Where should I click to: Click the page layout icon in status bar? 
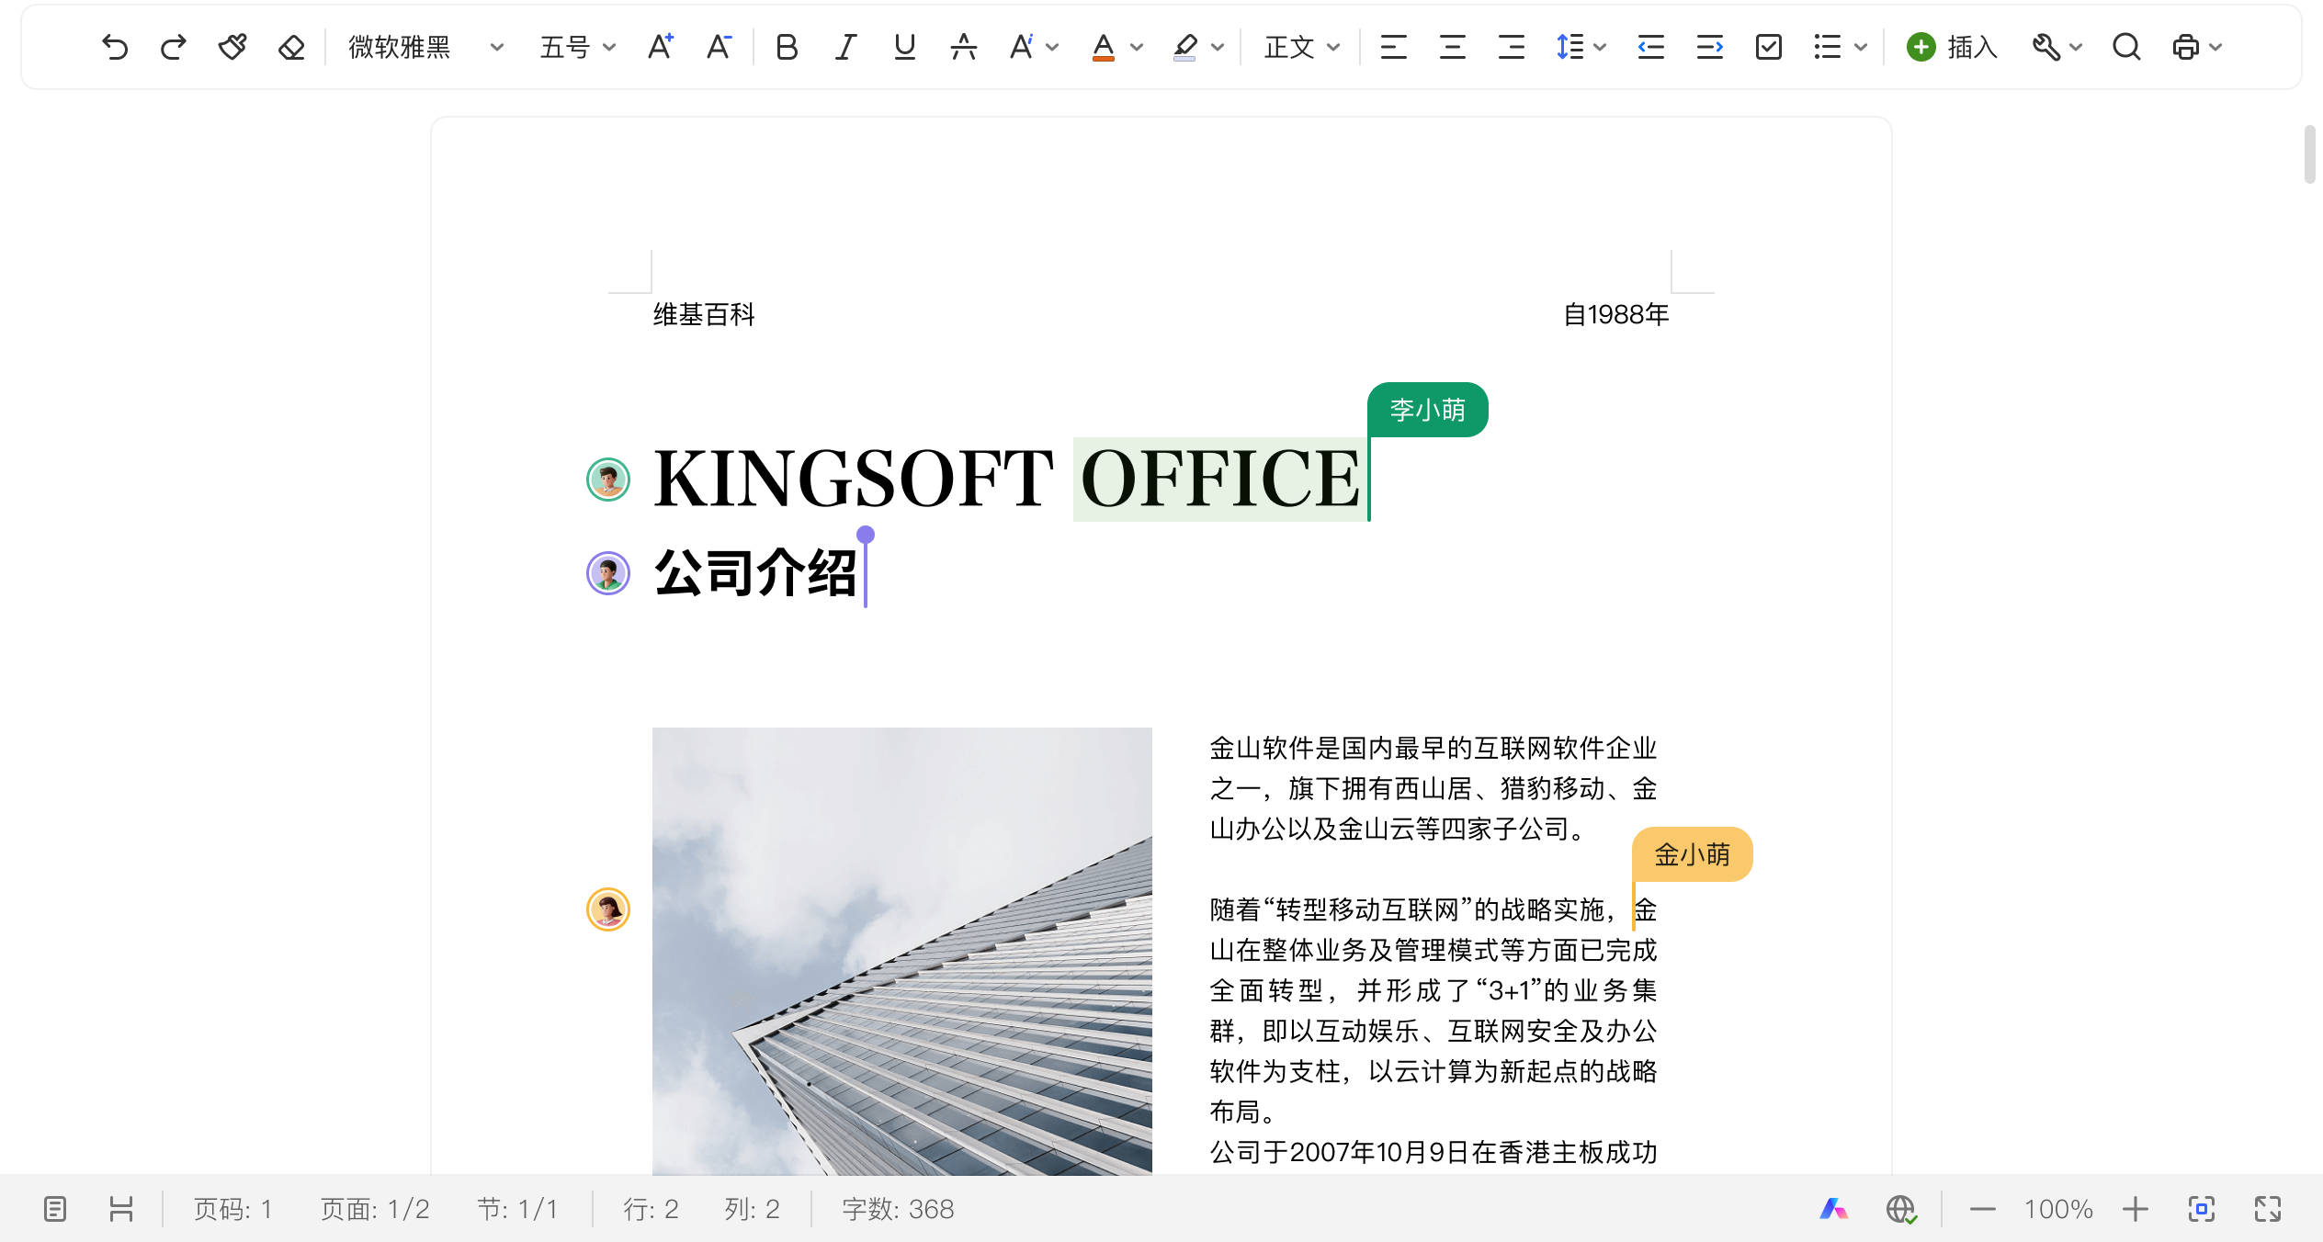pos(121,1209)
